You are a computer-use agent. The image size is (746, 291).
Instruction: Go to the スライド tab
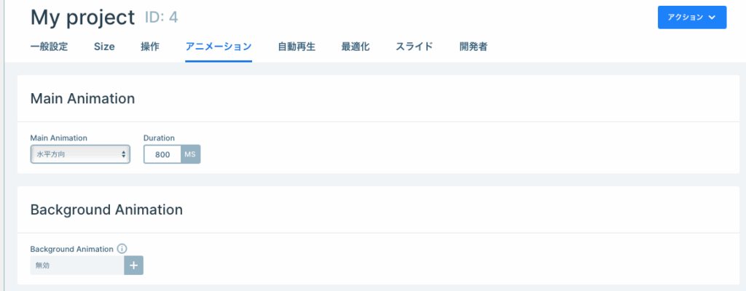pyautogui.click(x=415, y=47)
